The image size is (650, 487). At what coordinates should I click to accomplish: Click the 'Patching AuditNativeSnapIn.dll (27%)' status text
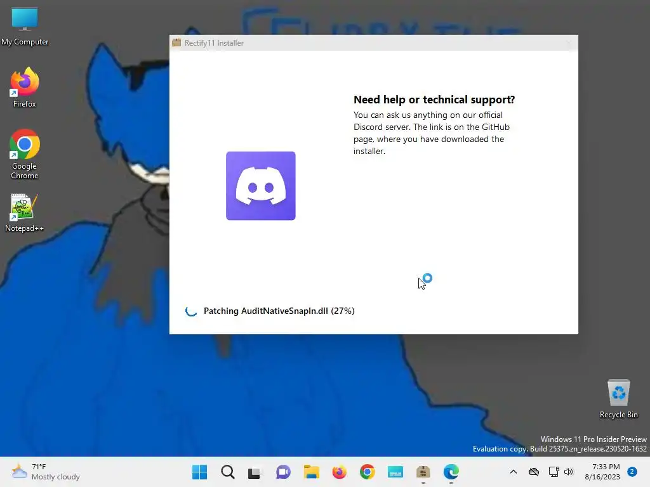(x=279, y=311)
